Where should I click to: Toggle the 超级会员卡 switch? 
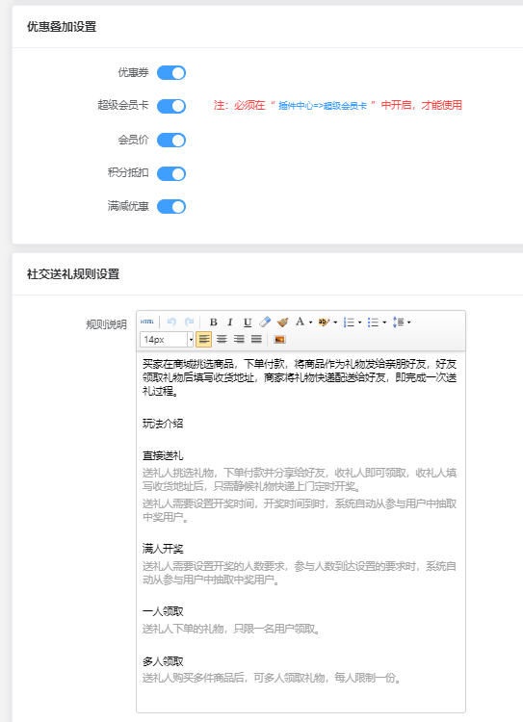coord(171,106)
